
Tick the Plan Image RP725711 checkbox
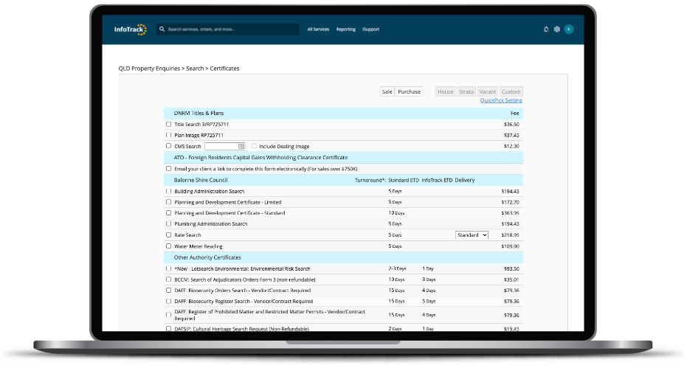169,136
